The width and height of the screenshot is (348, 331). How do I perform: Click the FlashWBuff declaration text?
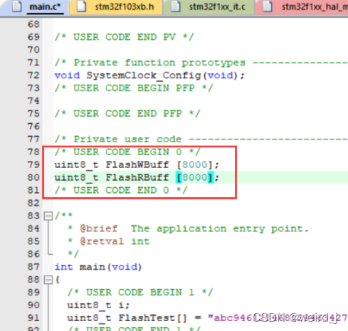pyautogui.click(x=137, y=164)
